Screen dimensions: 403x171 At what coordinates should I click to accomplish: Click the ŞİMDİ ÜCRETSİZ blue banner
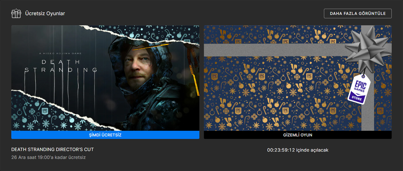pos(105,135)
